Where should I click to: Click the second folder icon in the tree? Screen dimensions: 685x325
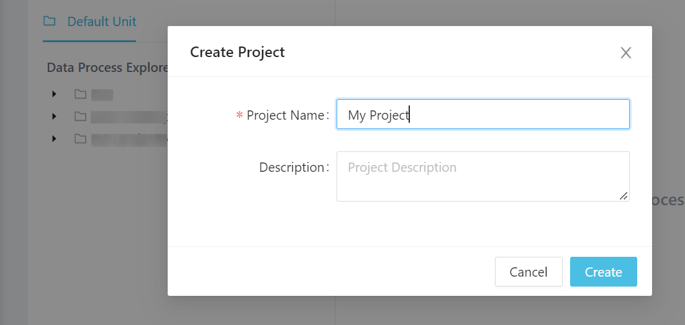tap(80, 117)
